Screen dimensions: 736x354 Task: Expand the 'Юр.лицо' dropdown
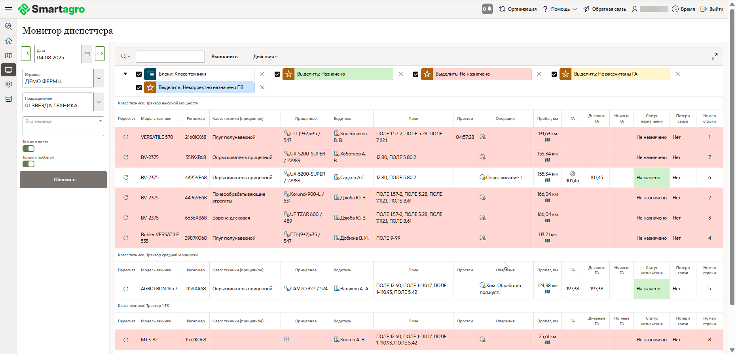[x=99, y=78]
